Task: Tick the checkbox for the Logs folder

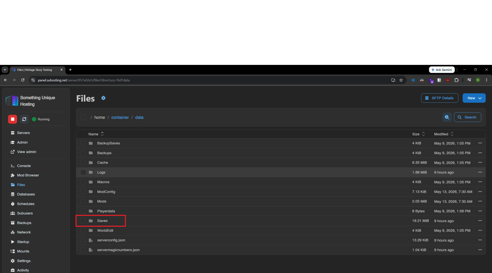Action: click(x=83, y=172)
